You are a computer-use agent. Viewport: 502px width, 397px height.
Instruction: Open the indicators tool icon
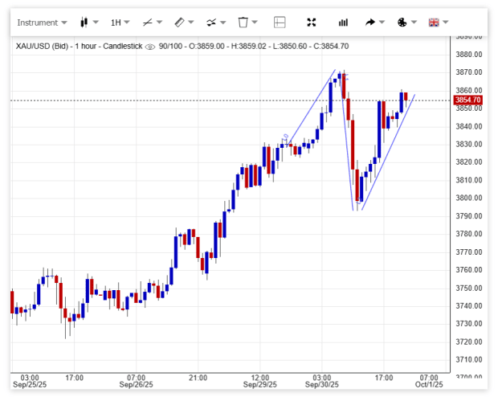(211, 23)
